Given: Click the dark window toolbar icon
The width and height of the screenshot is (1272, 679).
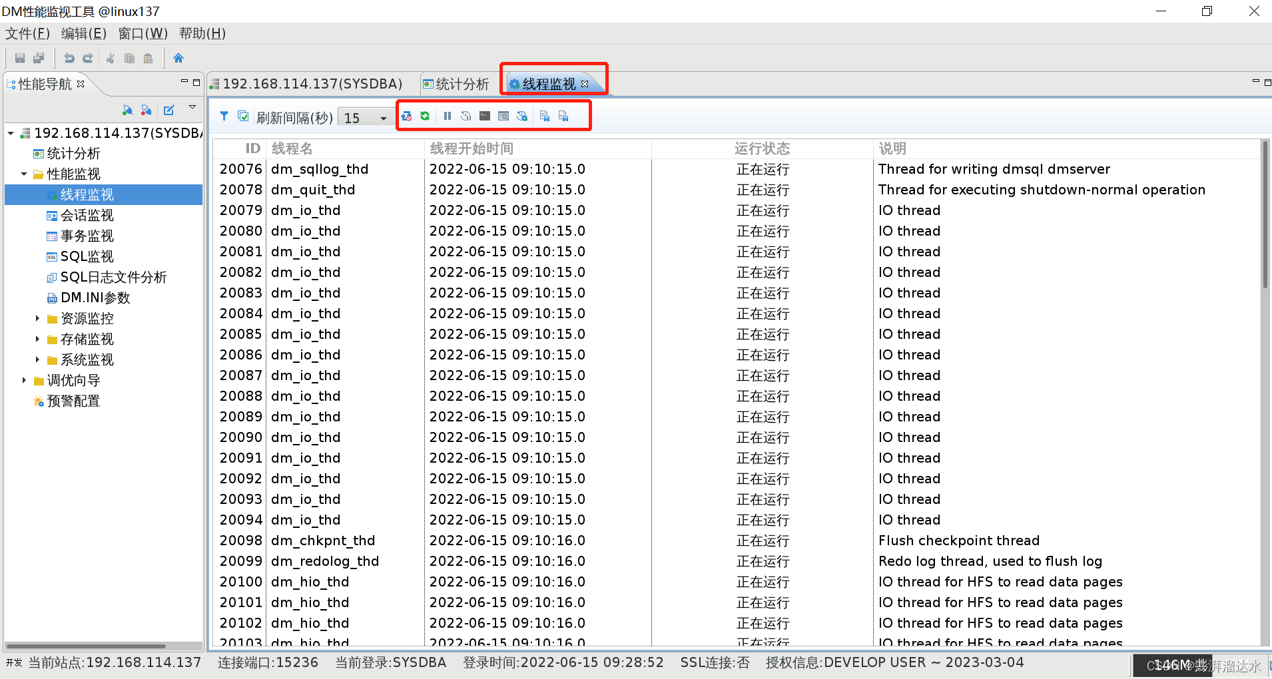Looking at the screenshot, I should coord(485,116).
